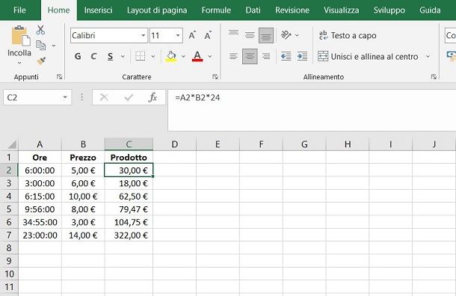The height and width of the screenshot is (296, 456).
Task: Open Unisci e allinea dropdown arrow
Action: click(428, 56)
